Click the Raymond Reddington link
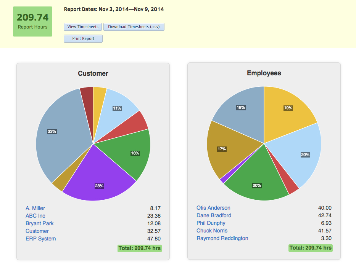Screen dimensions: 356x269 (x=222, y=238)
